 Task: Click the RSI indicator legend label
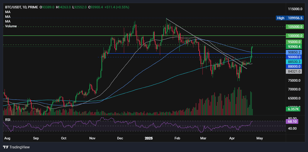[x=7, y=120]
